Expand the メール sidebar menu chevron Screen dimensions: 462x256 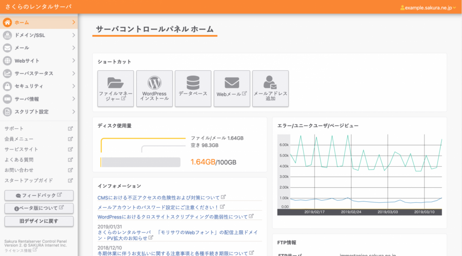pos(74,48)
